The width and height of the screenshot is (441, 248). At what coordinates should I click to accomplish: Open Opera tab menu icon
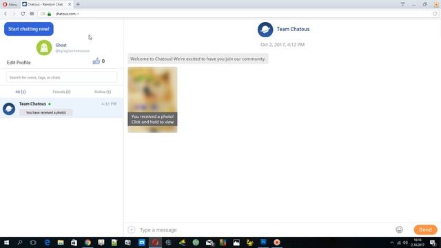click(x=402, y=4)
